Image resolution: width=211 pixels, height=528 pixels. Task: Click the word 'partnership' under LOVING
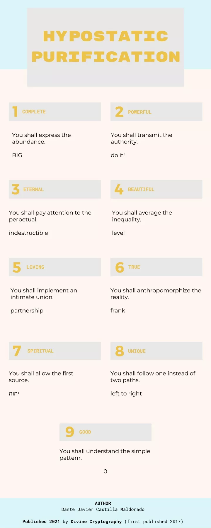tap(27, 311)
